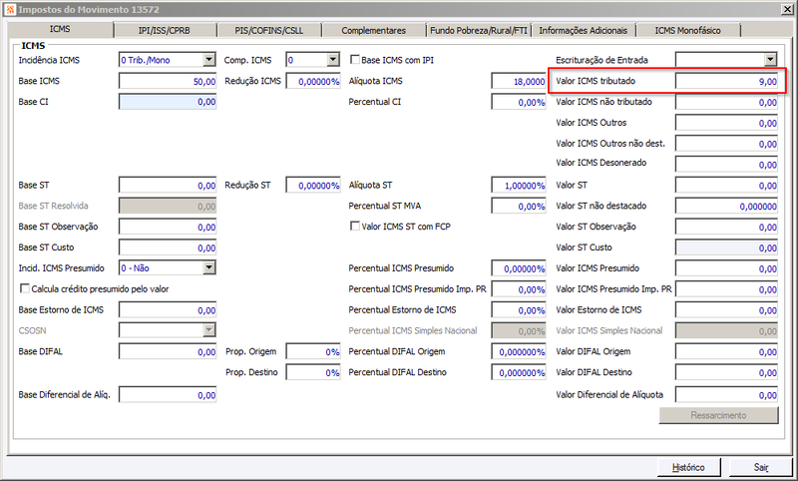Viewport: 798px width, 481px height.
Task: Click the Valor ICMS Outros field
Action: [x=727, y=123]
